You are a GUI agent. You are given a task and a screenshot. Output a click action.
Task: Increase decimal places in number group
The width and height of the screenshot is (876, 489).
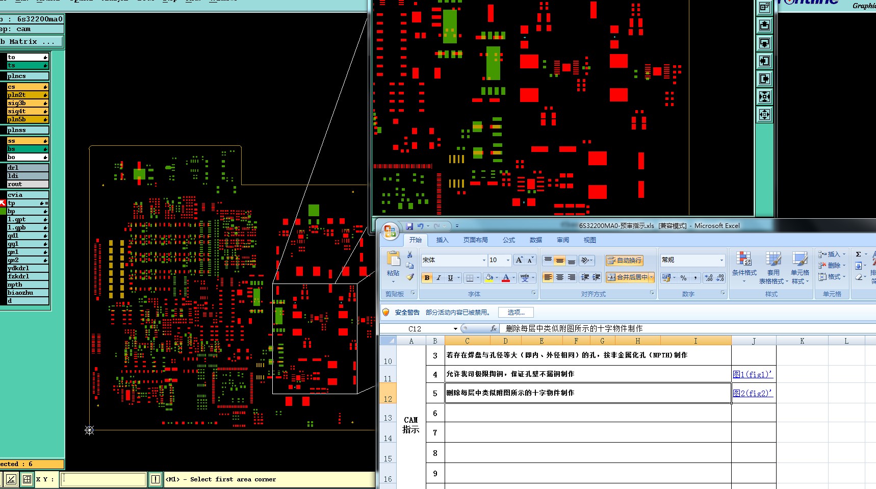tap(709, 278)
